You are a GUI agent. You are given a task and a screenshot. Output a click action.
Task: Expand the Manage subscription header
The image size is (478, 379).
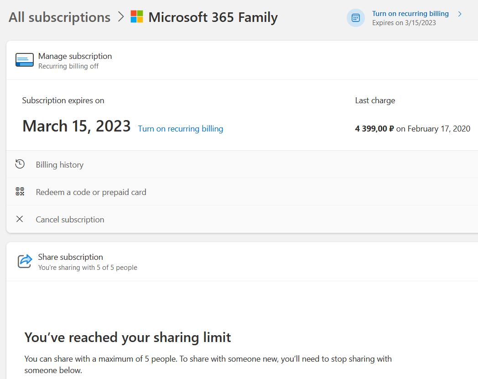click(242, 60)
